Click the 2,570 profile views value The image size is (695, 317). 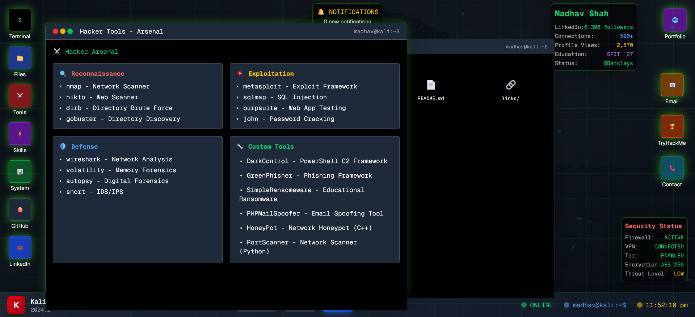[625, 45]
